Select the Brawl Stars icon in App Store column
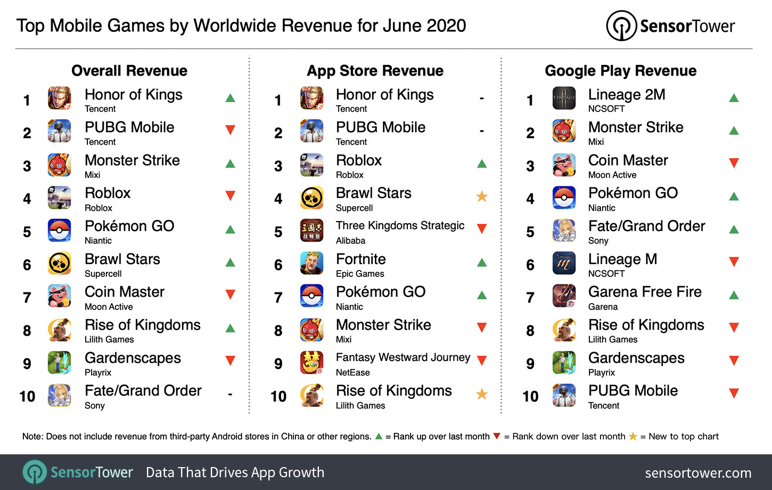772x490 pixels. (311, 198)
